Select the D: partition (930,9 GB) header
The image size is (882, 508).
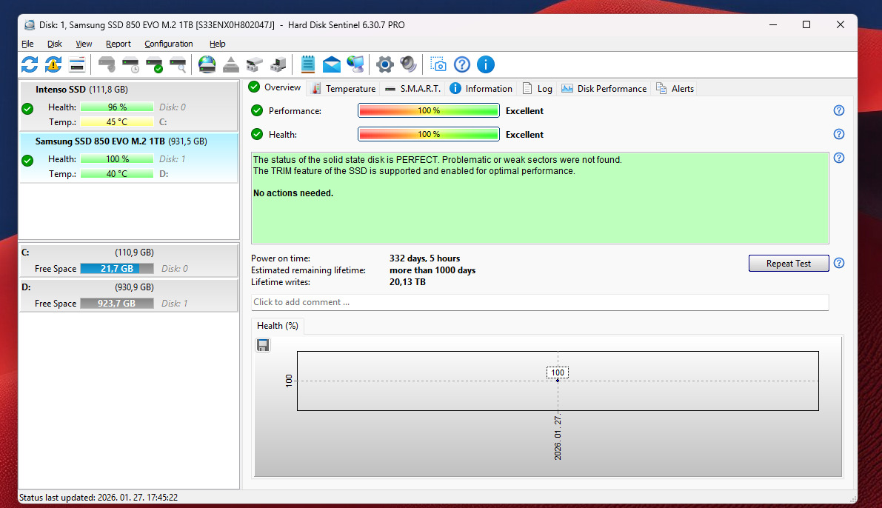[x=129, y=287]
